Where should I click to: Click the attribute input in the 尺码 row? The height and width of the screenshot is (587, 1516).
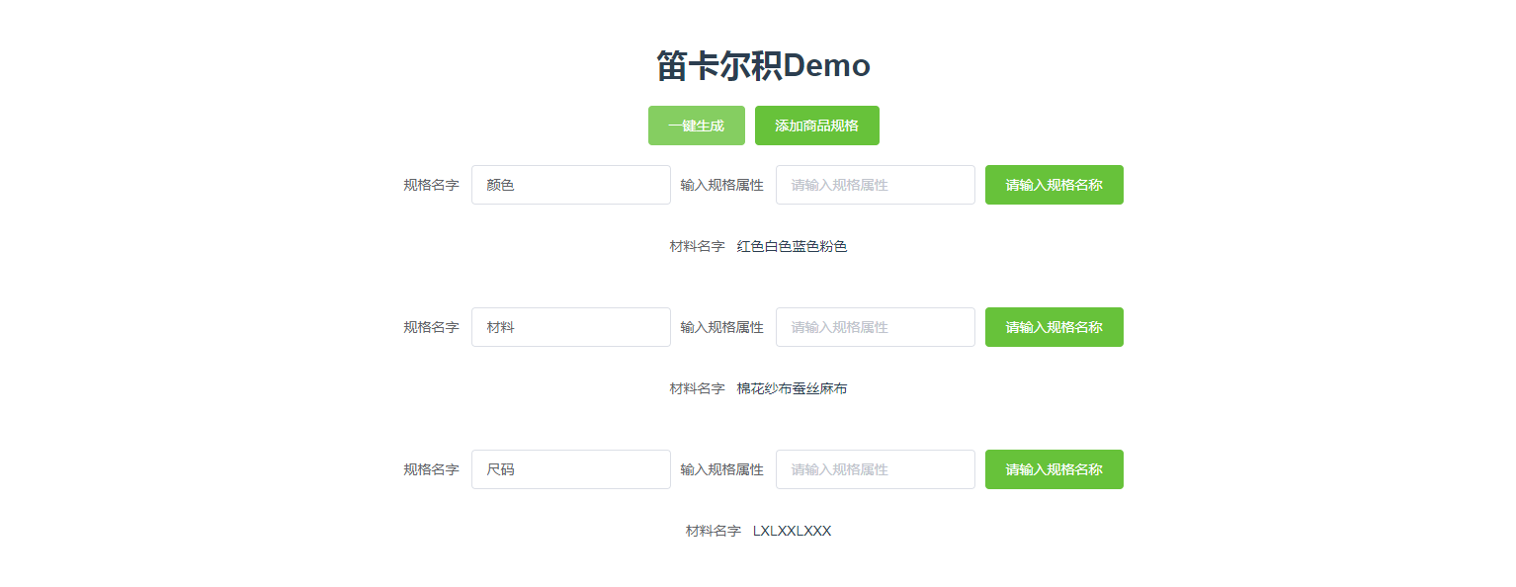point(876,469)
